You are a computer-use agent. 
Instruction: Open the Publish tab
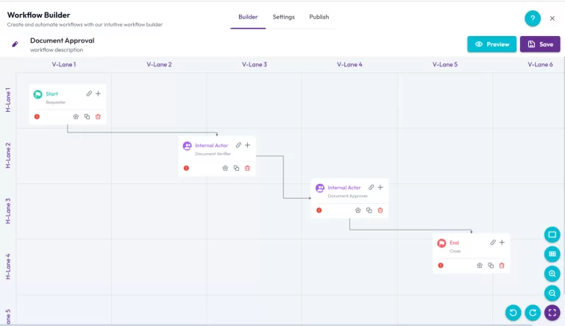[319, 17]
